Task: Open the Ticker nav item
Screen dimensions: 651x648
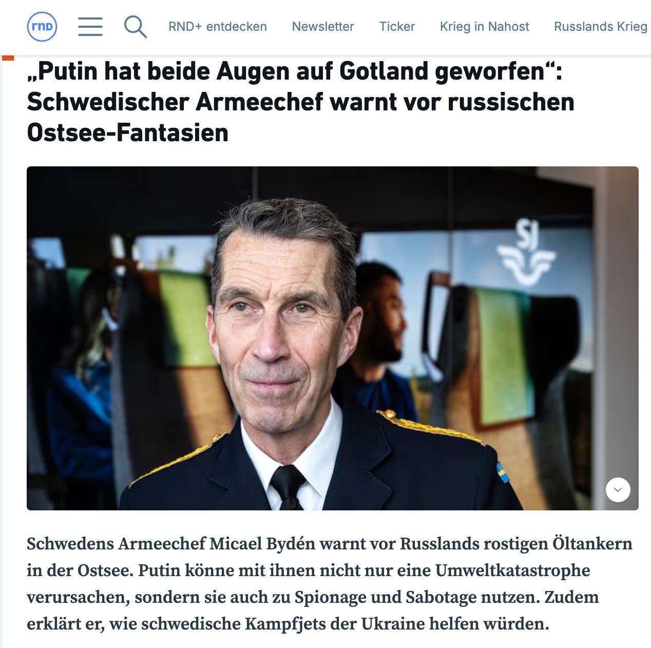Action: tap(397, 27)
